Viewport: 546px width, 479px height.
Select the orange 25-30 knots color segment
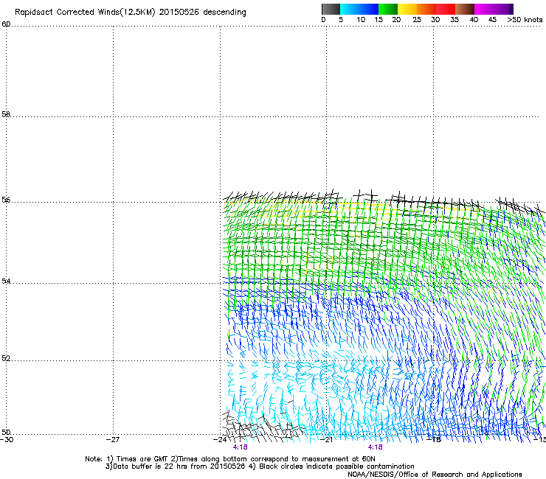426,9
